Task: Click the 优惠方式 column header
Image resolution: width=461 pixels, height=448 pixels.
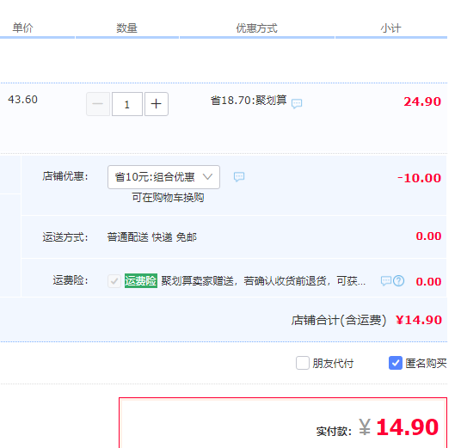Action: pos(256,28)
